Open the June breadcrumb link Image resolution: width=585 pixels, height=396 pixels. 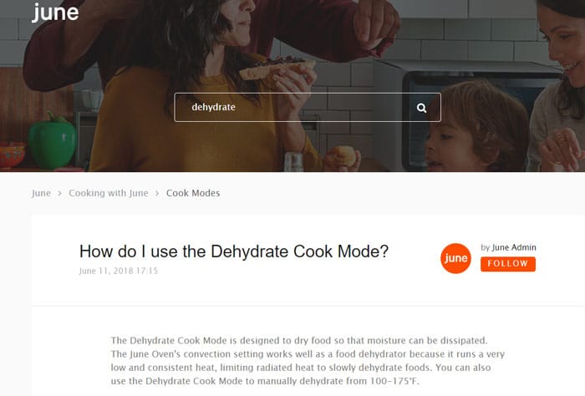[42, 193]
